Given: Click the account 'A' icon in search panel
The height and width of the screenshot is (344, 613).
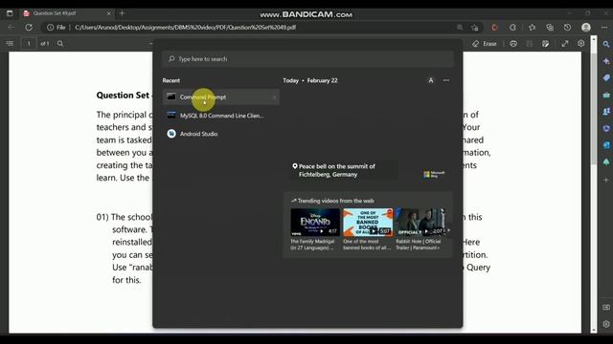Looking at the screenshot, I should (431, 80).
